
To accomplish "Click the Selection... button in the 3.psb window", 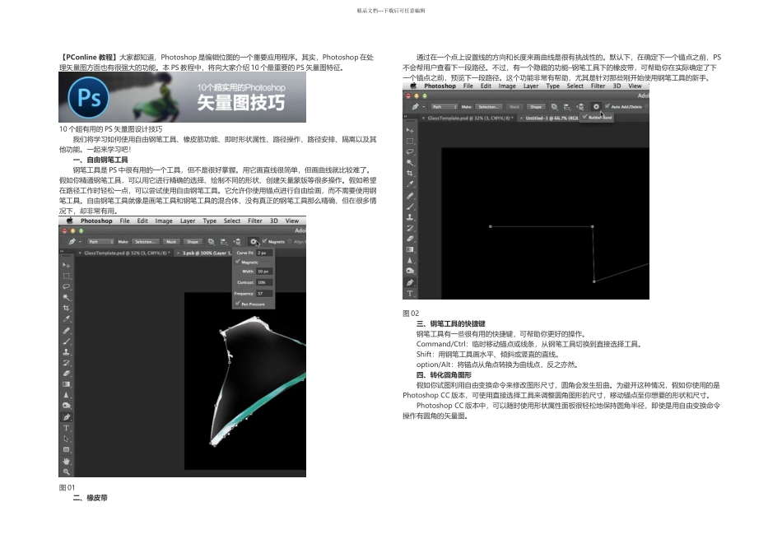I will click(x=145, y=242).
